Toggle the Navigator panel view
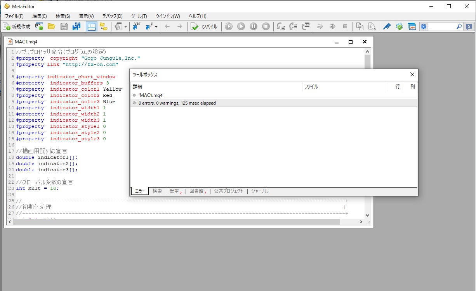 [x=92, y=26]
